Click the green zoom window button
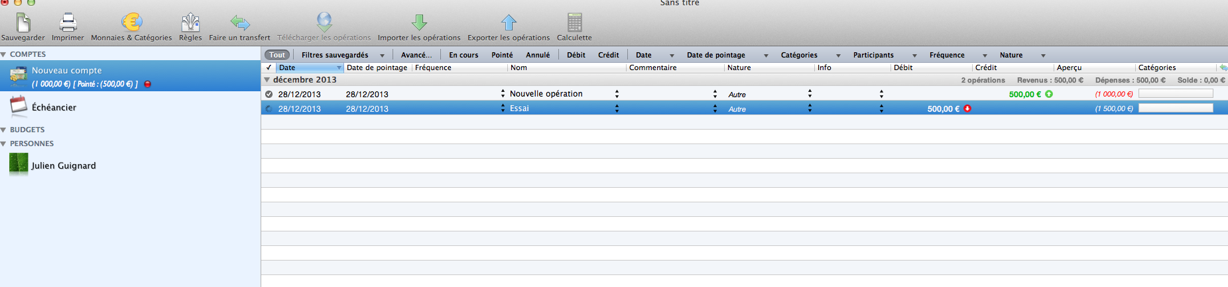The height and width of the screenshot is (287, 1228). point(31,3)
